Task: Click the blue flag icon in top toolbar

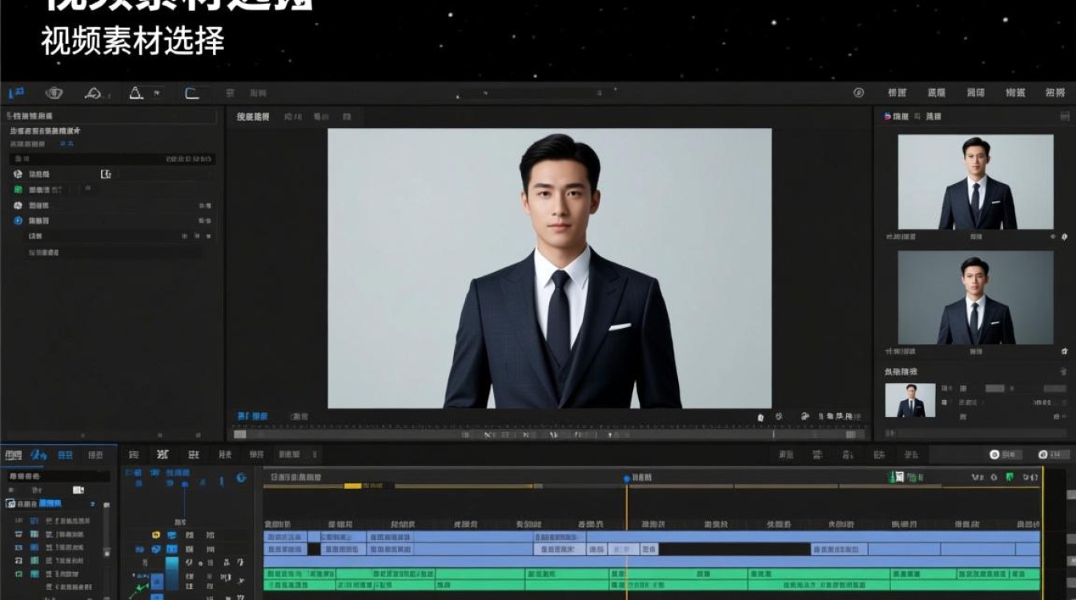Action: coord(16,94)
